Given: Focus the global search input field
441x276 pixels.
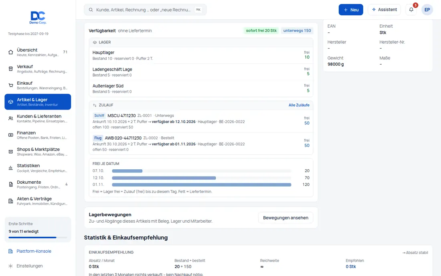Looking at the screenshot, I should pos(145,10).
